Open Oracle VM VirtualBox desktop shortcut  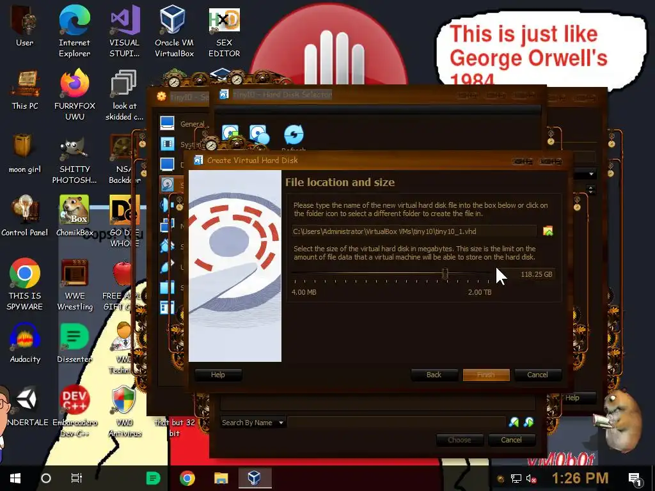tap(174, 31)
